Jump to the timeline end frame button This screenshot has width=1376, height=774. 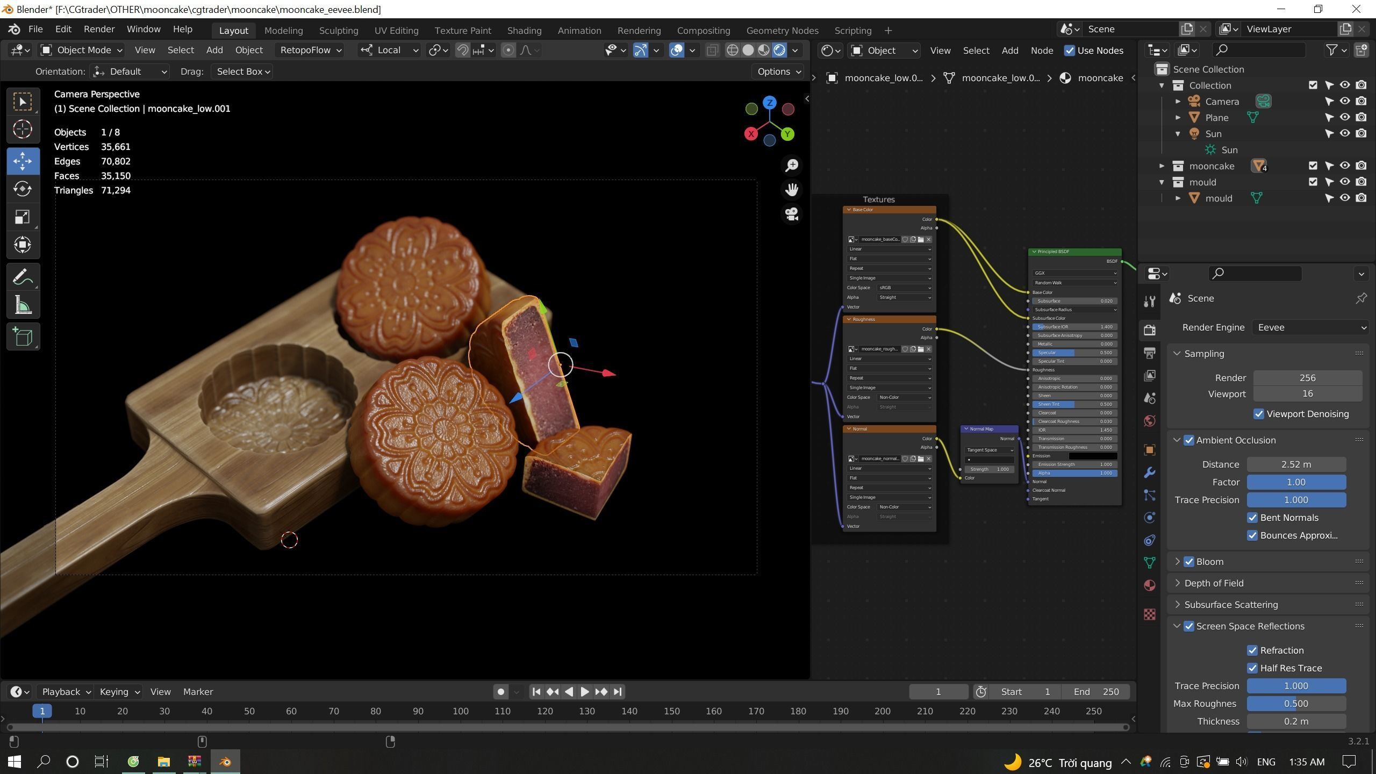[618, 692]
